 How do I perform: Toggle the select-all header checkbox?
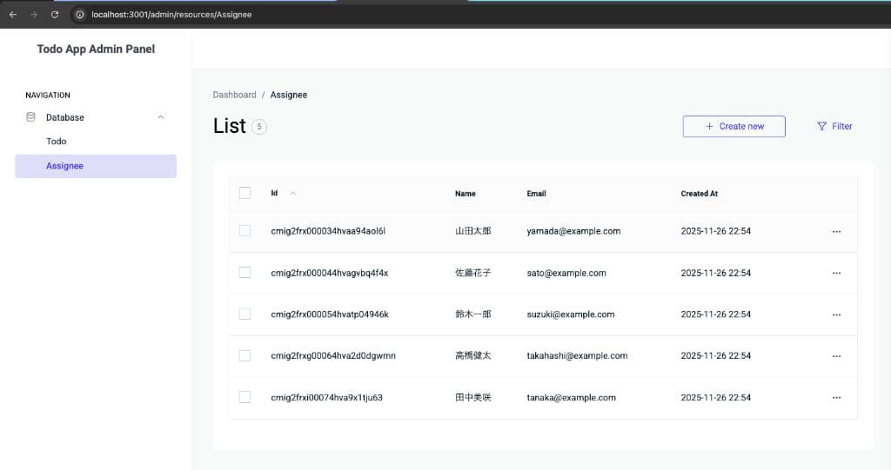coord(245,193)
